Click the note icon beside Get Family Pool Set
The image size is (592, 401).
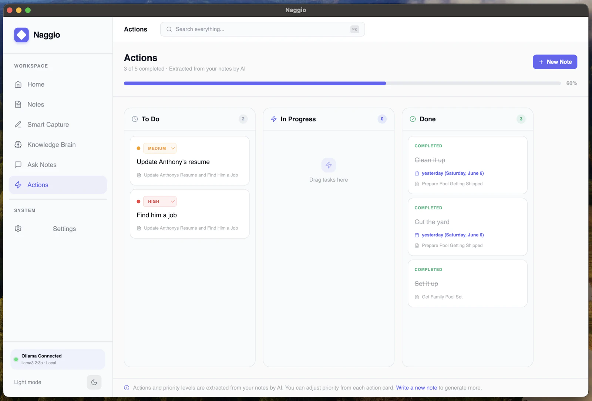[x=417, y=297]
